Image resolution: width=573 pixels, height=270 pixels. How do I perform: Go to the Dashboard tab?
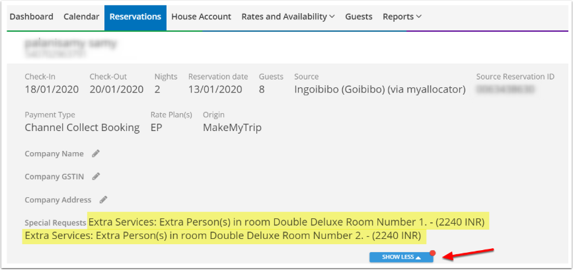pos(32,17)
